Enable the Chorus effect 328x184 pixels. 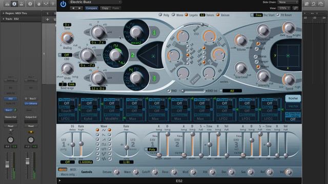click(x=255, y=57)
